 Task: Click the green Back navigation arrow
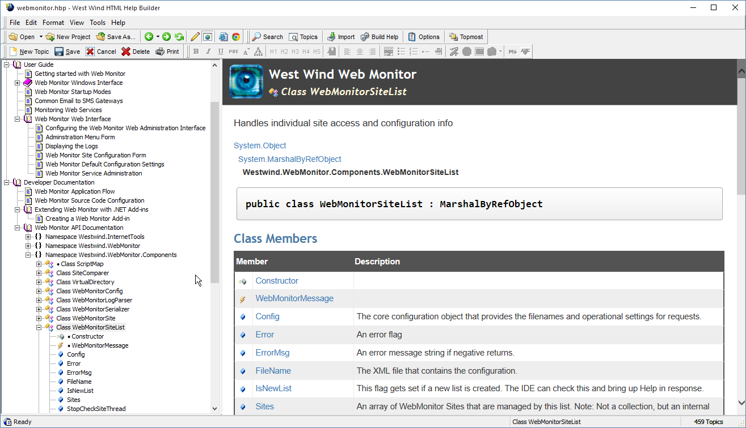pos(149,37)
